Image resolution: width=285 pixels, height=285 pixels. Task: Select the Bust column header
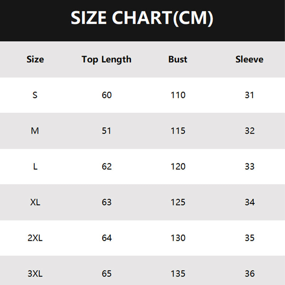click(x=178, y=59)
